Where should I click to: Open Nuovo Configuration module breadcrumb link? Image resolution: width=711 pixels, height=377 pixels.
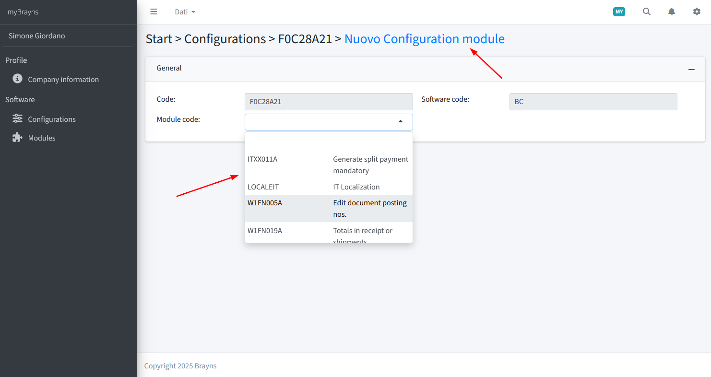click(425, 39)
